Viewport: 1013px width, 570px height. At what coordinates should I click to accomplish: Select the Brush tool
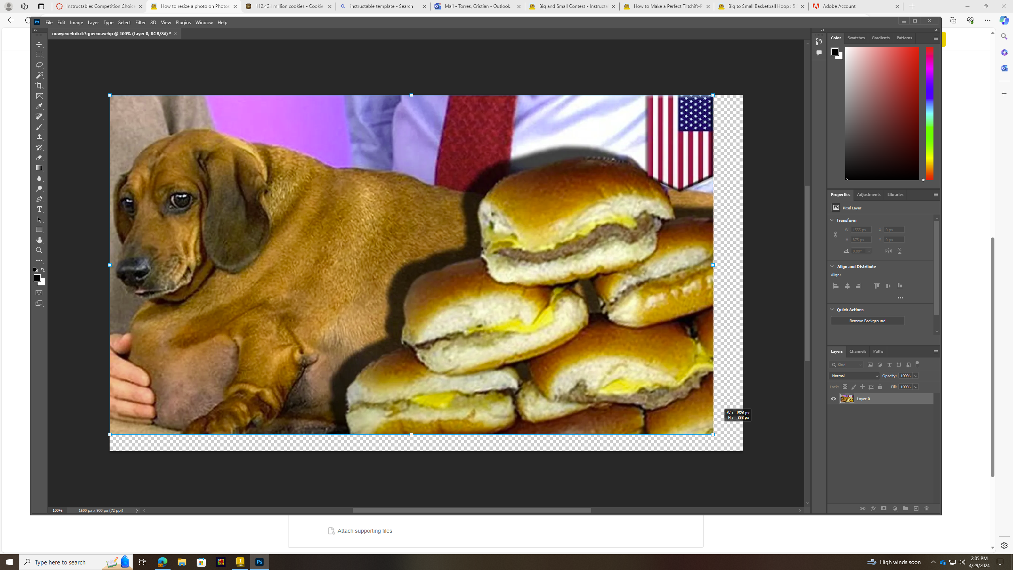point(39,127)
